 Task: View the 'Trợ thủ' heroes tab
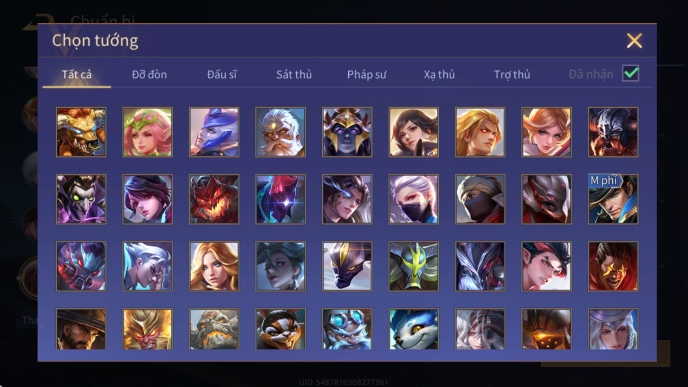click(x=512, y=74)
